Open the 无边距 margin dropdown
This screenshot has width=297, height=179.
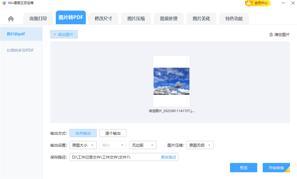[x=143, y=145]
